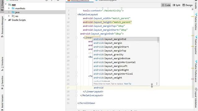The height and width of the screenshot is (111, 198).
Task: Fold the LinearLayout tag at line 14
Action: [x=76, y=38]
